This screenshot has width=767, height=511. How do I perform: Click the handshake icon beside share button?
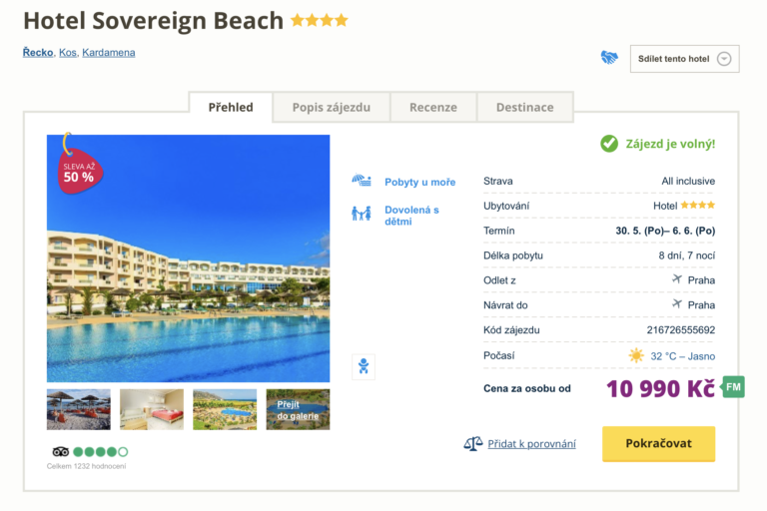pyautogui.click(x=609, y=58)
